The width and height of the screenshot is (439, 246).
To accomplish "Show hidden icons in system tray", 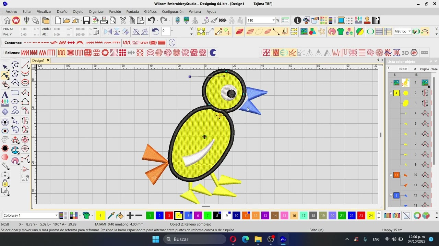I will tap(347, 239).
